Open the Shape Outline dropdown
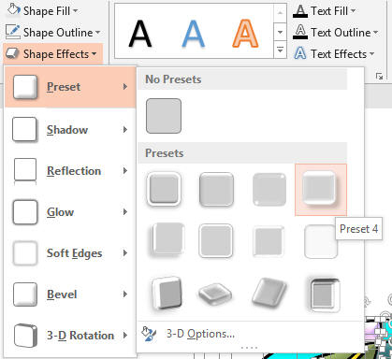 (x=53, y=33)
